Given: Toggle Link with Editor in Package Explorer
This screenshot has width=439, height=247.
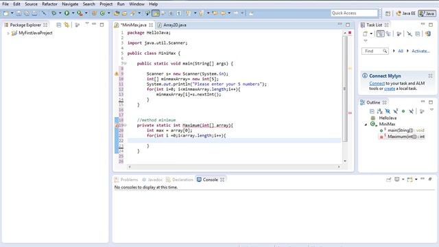Looking at the screenshot, I should pos(67,25).
